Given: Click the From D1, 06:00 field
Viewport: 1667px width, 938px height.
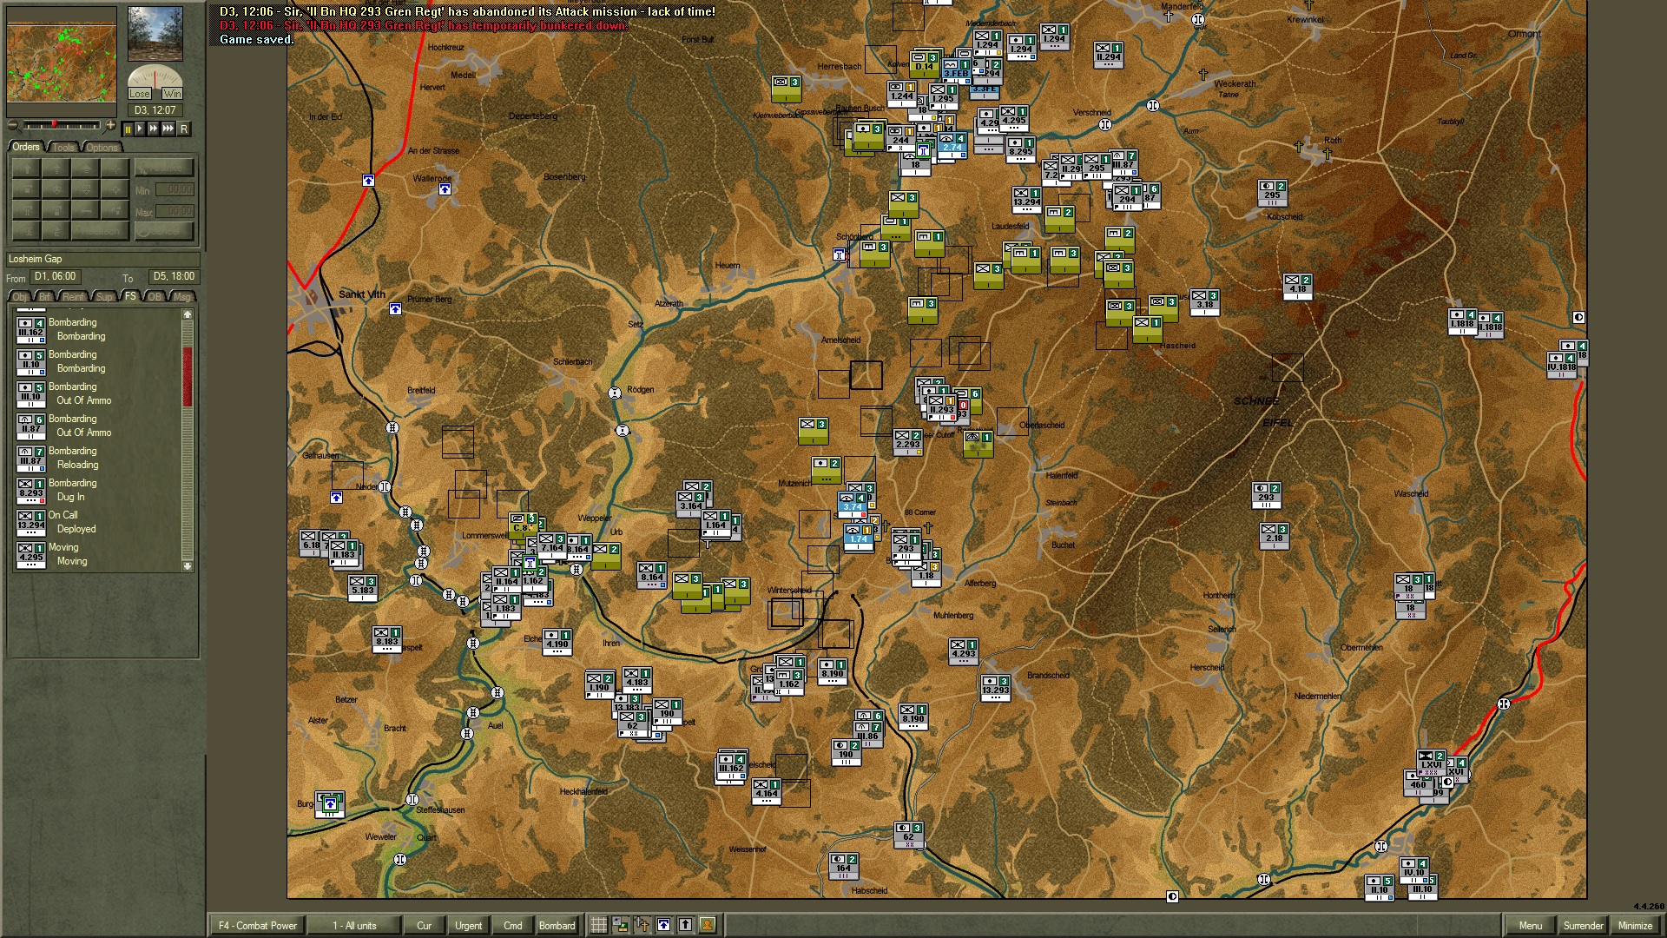Looking at the screenshot, I should pyautogui.click(x=55, y=277).
